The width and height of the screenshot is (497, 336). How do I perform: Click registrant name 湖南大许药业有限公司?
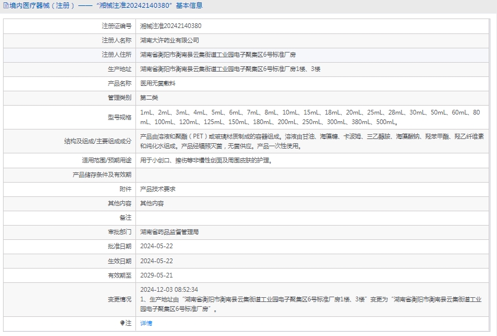(x=169, y=40)
